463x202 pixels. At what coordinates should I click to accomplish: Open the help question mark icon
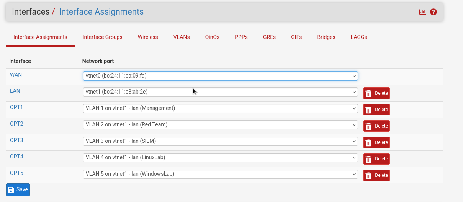tap(434, 12)
